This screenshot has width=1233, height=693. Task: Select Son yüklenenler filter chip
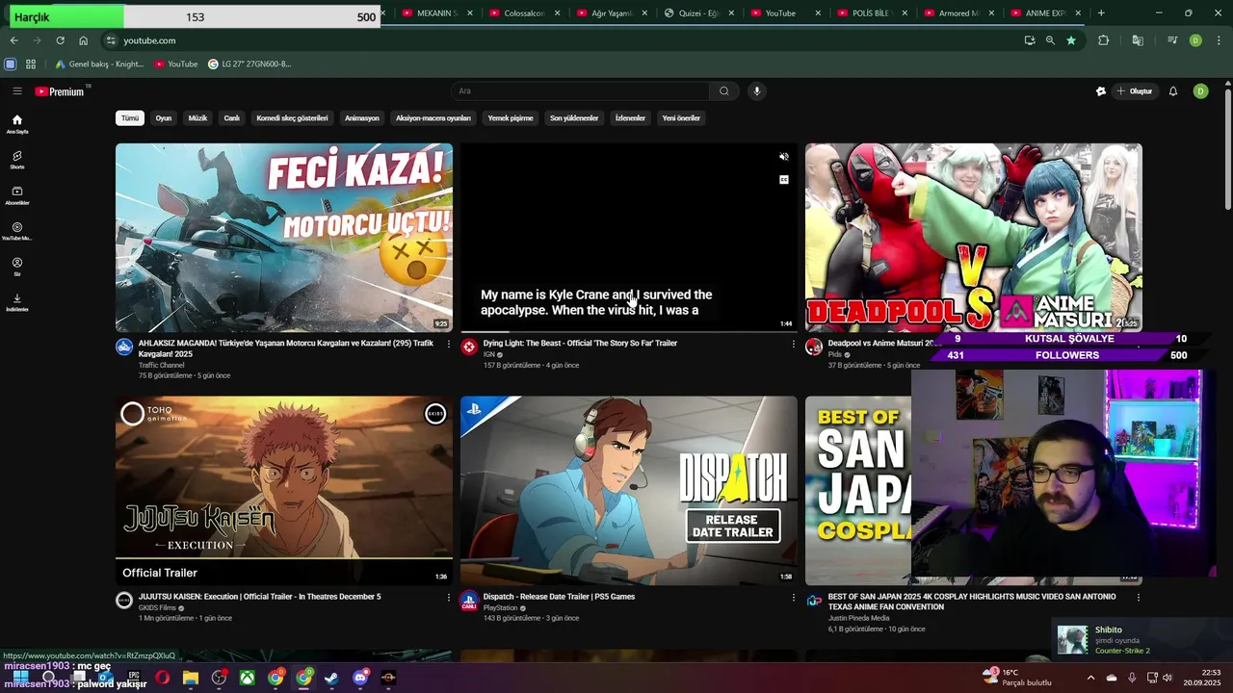click(x=574, y=118)
